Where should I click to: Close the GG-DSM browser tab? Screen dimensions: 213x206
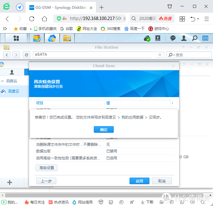tap(91, 8)
